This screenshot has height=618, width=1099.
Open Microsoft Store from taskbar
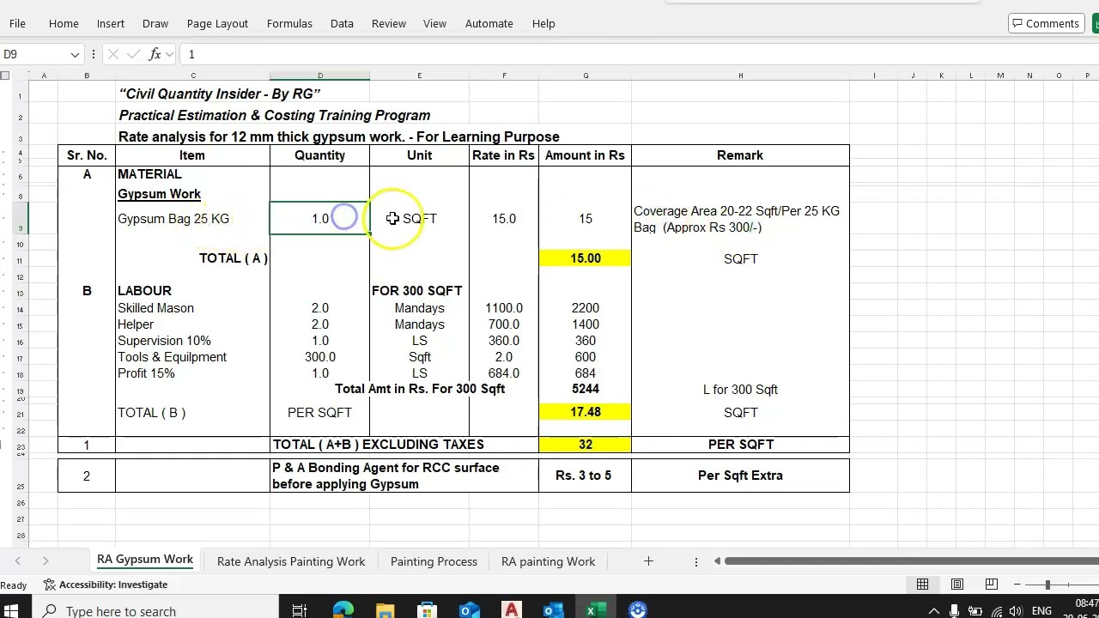click(x=427, y=610)
